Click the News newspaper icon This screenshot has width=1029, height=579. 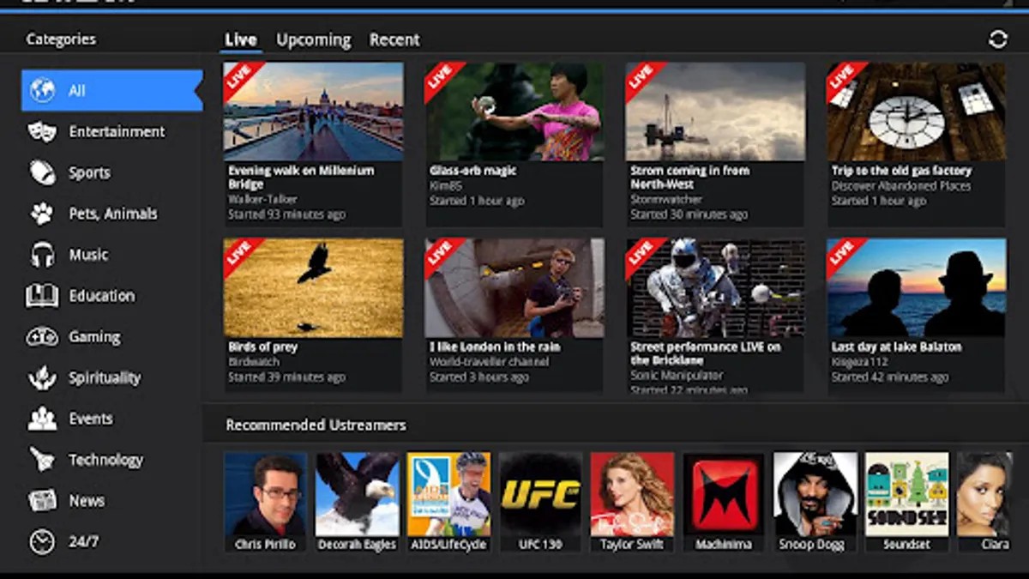[42, 501]
